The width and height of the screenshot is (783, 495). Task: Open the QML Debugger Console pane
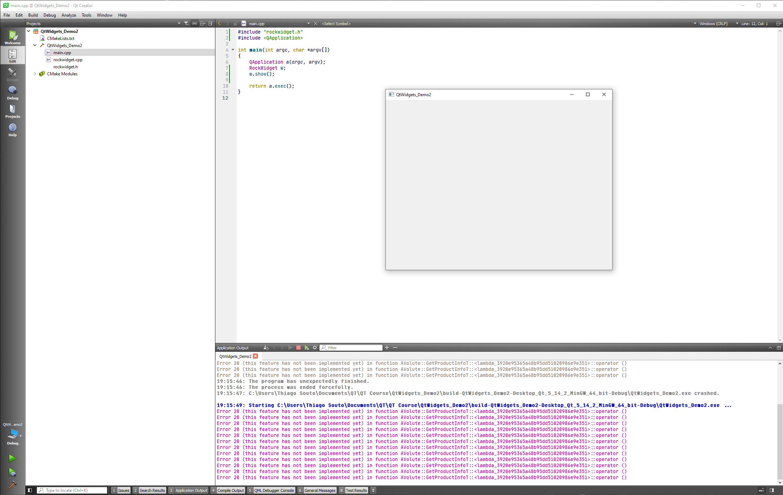(271, 490)
